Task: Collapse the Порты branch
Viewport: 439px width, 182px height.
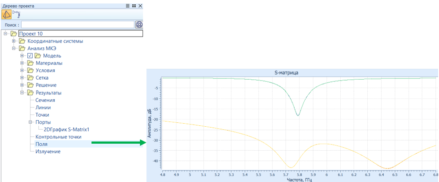Action: pyautogui.click(x=31, y=122)
